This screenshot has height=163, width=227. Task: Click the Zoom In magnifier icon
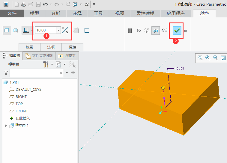pyautogui.click(x=208, y=58)
